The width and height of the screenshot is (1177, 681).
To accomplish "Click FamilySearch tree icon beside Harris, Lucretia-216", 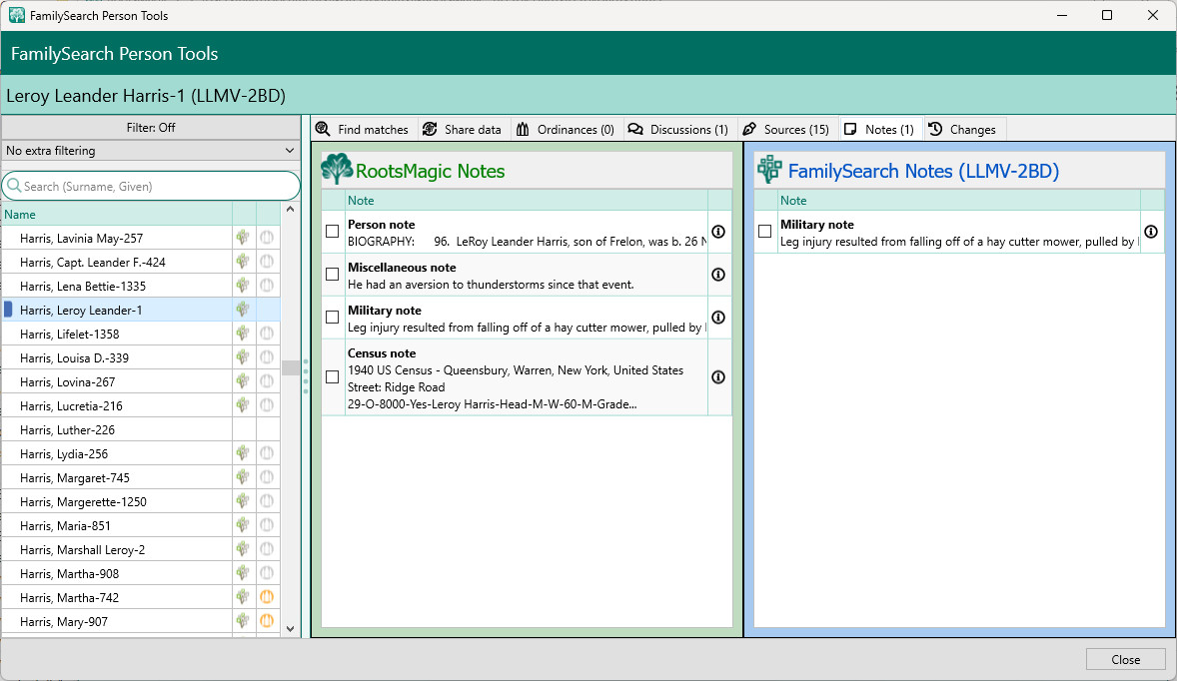I will pos(243,406).
